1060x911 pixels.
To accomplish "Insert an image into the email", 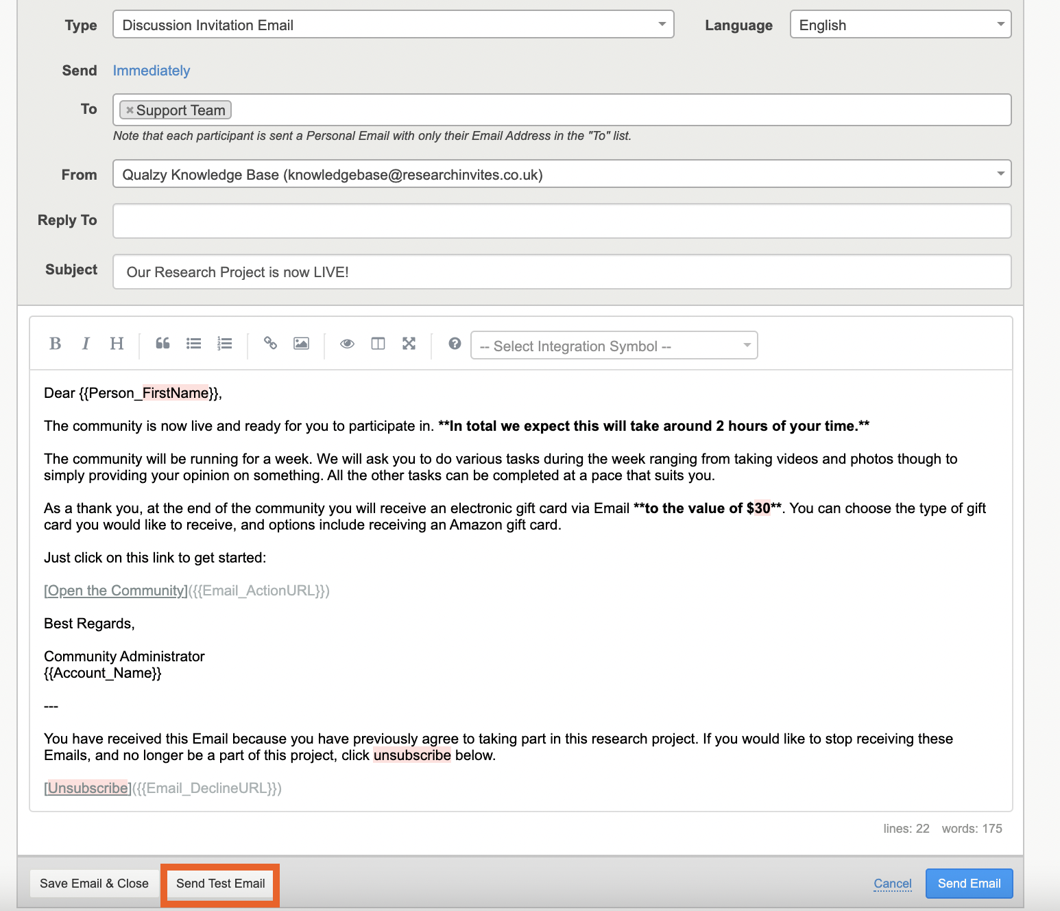I will click(301, 344).
